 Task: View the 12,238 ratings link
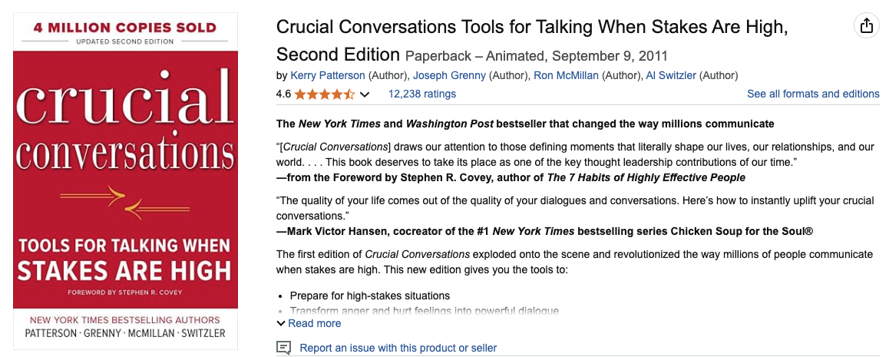point(421,94)
